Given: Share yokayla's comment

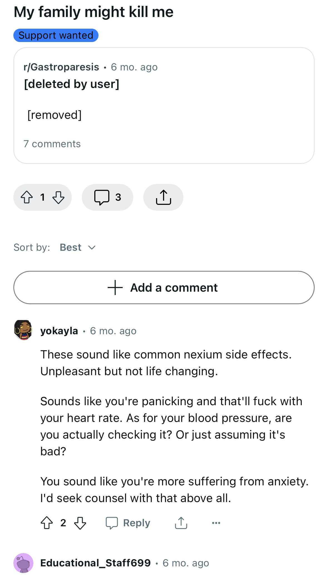Looking at the screenshot, I should (x=181, y=523).
